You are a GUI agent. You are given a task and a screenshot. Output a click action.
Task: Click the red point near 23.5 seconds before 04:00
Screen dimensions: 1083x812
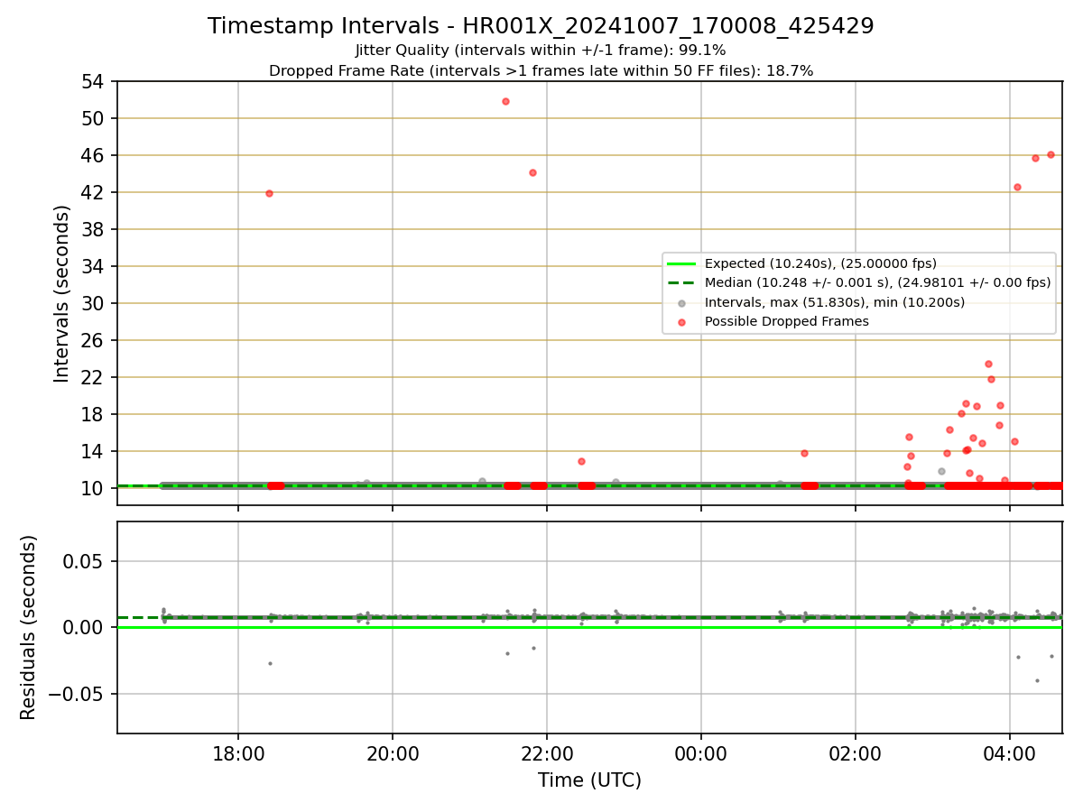click(988, 364)
